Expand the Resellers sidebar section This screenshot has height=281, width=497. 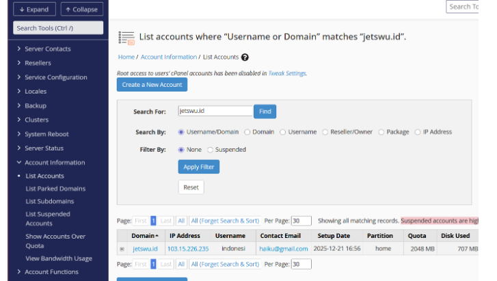coord(38,63)
